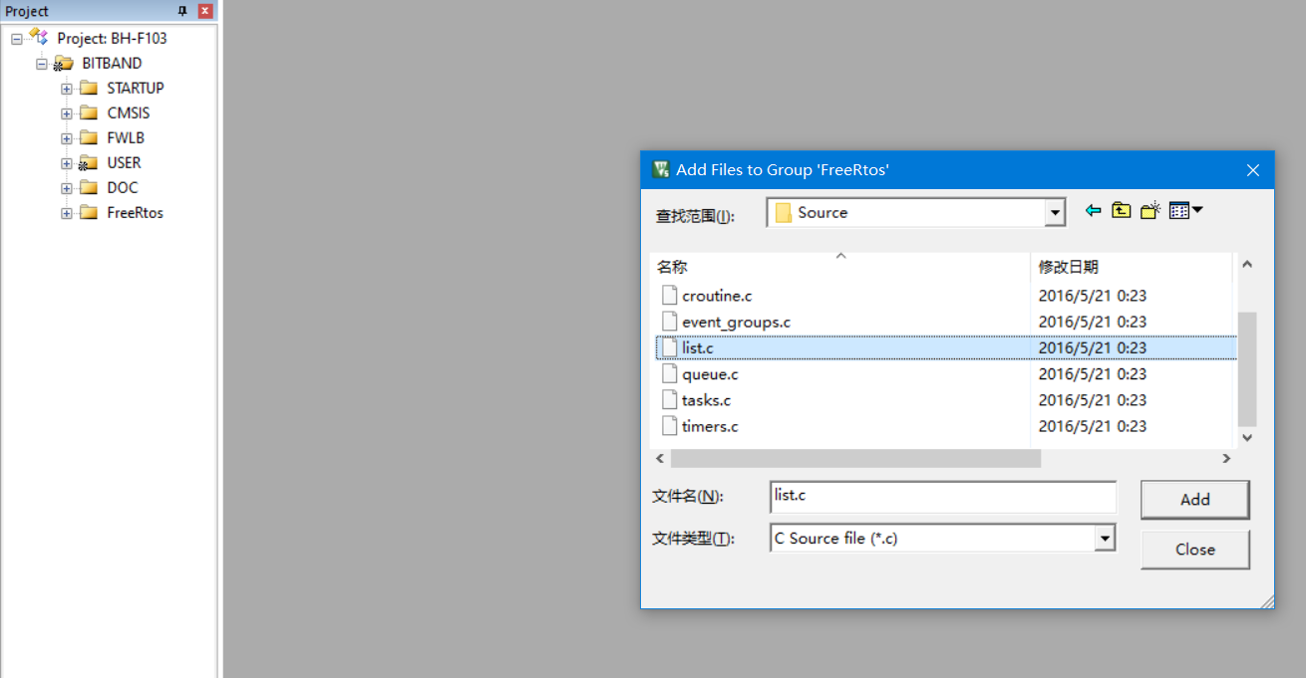This screenshot has height=678, width=1306.
Task: Select croutine.c in the file list
Action: click(717, 296)
